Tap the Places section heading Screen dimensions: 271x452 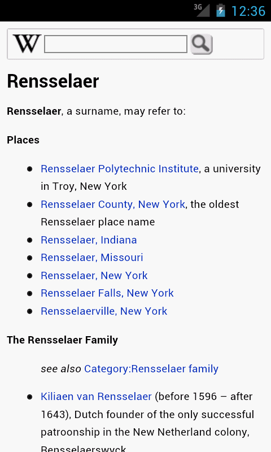pyautogui.click(x=23, y=140)
